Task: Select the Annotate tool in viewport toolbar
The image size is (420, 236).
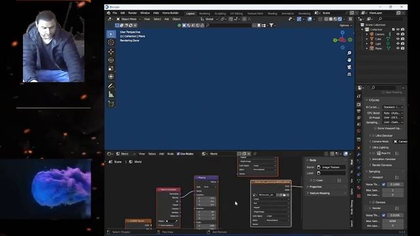Action: 111,86
